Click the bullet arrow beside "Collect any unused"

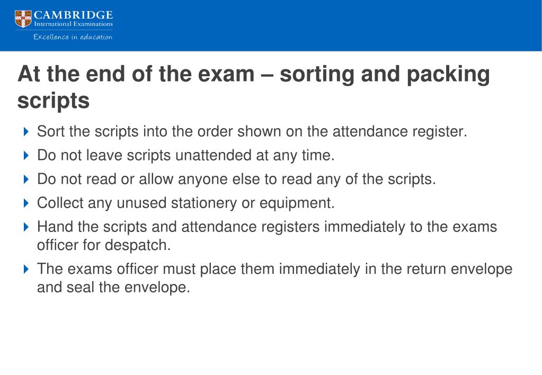coord(26,203)
